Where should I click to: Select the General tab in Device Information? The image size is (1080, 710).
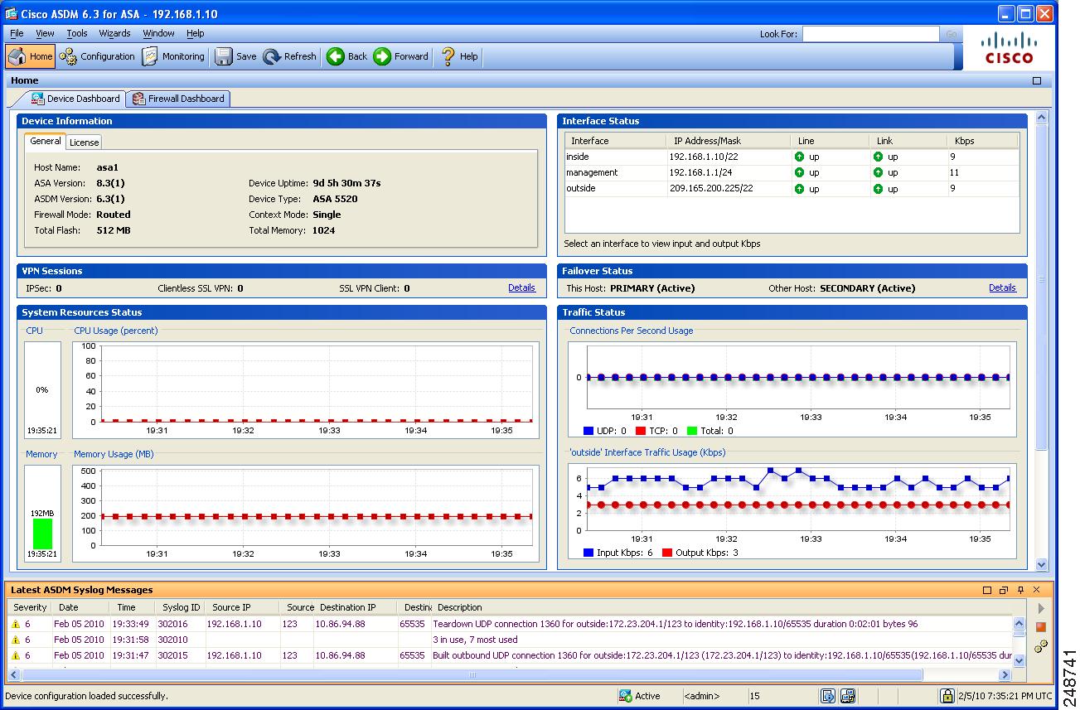click(46, 142)
